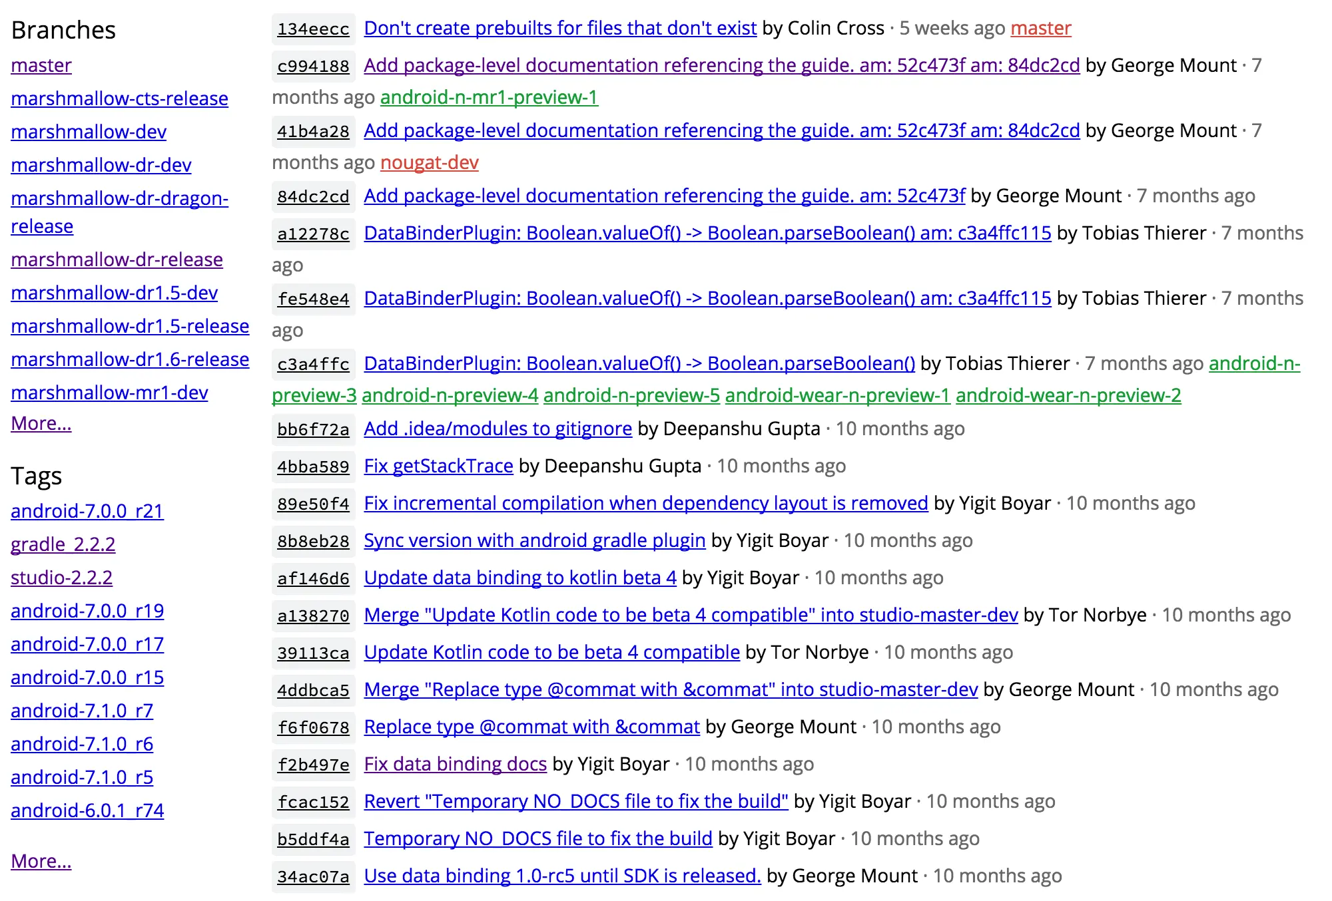This screenshot has width=1332, height=901.
Task: Open "Sync version with android gradle plugin" commit
Action: (534, 540)
